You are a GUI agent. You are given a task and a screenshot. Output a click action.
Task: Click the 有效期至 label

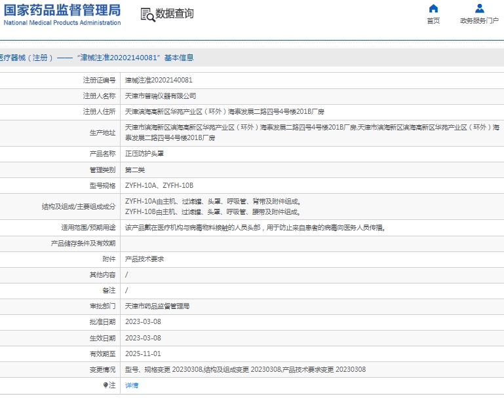click(102, 354)
